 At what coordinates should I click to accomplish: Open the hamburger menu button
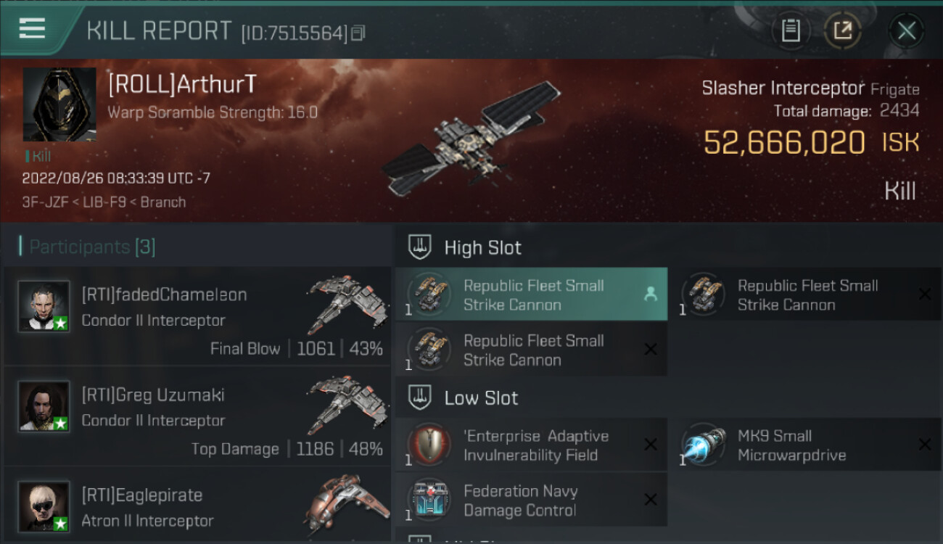[32, 29]
